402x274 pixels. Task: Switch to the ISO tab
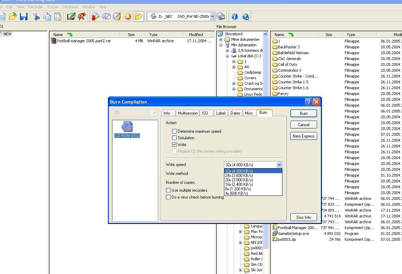[206, 113]
